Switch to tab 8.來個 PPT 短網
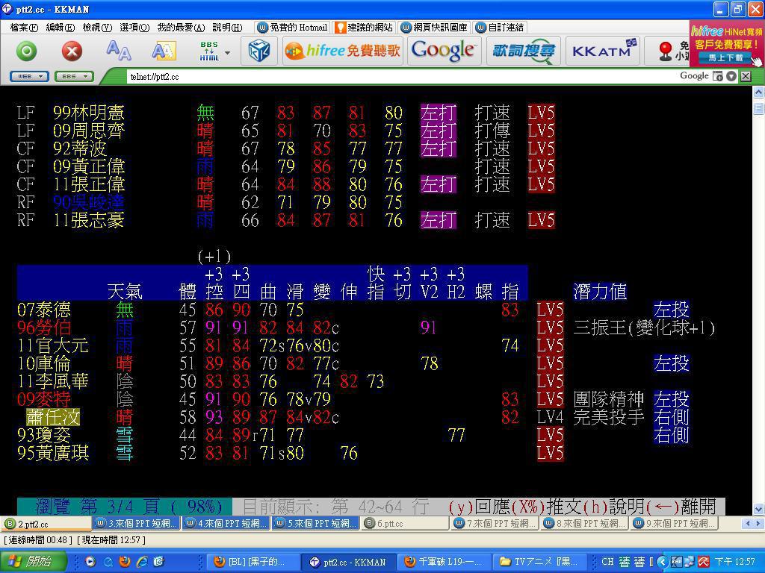The image size is (765, 573). point(586,524)
